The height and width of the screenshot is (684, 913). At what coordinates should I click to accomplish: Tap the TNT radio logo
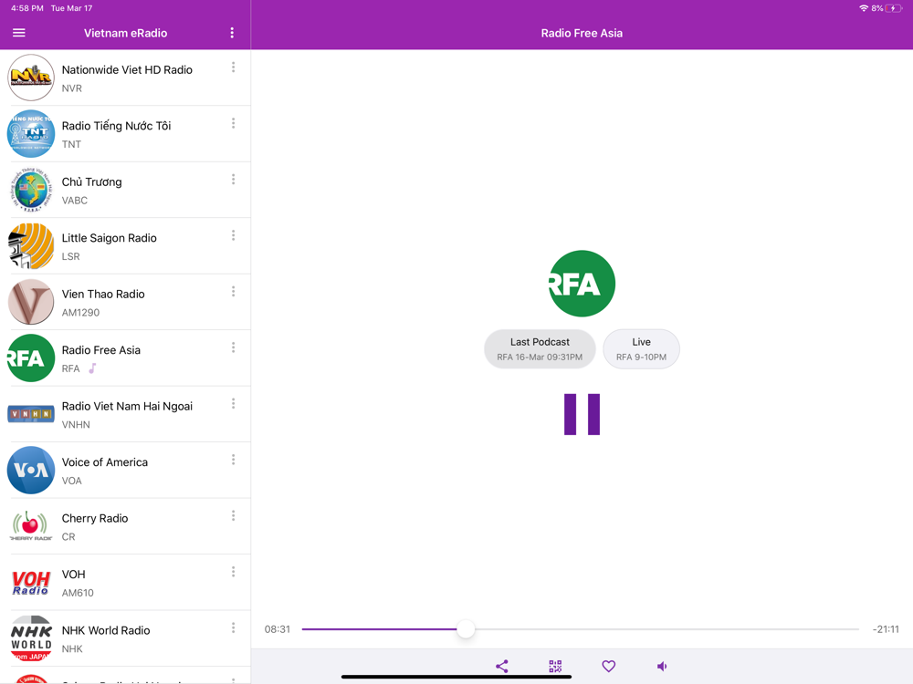click(31, 134)
